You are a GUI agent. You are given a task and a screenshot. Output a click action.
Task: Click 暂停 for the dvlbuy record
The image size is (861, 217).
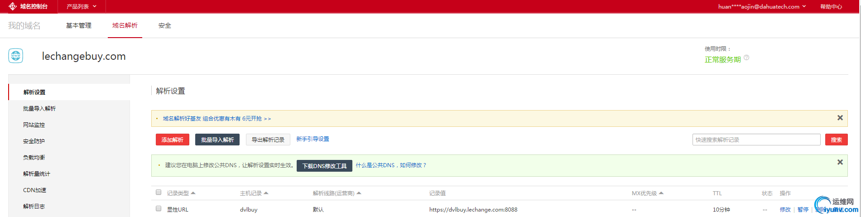coord(803,209)
